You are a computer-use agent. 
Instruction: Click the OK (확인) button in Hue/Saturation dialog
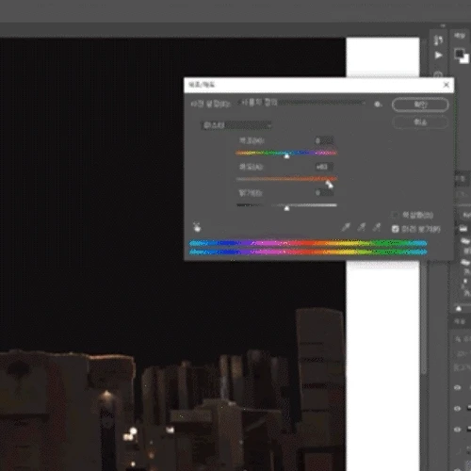(420, 105)
